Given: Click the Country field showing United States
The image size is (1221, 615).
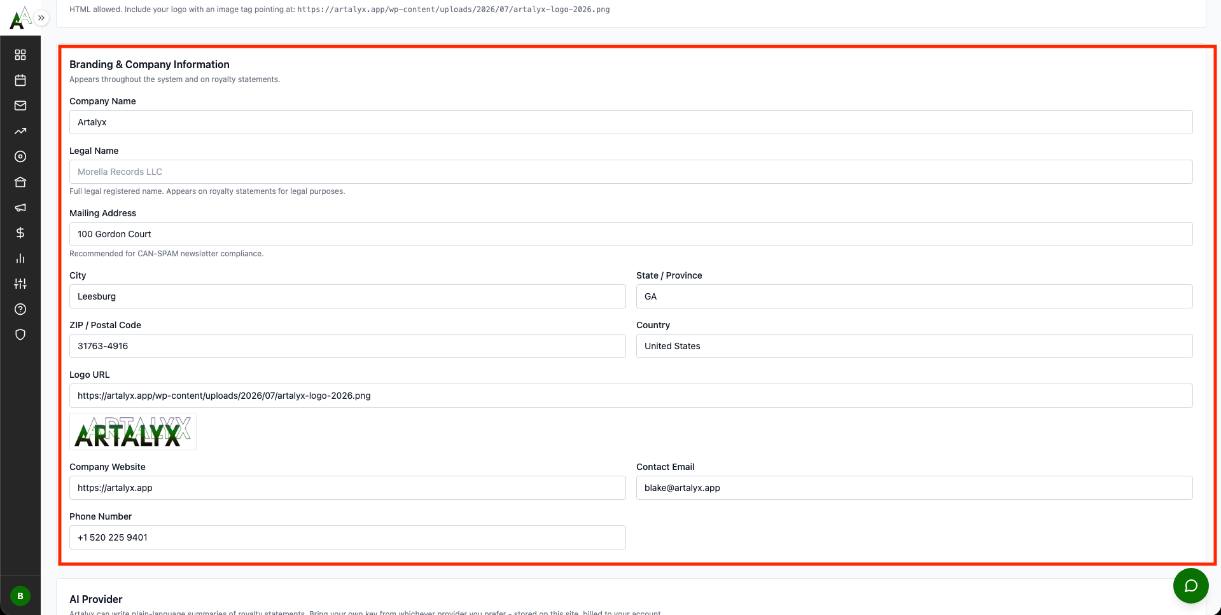Looking at the screenshot, I should point(914,346).
